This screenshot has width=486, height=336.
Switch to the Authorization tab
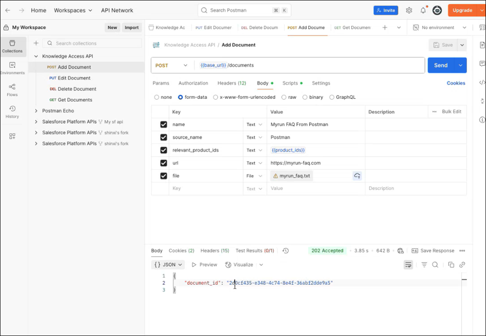tap(193, 83)
